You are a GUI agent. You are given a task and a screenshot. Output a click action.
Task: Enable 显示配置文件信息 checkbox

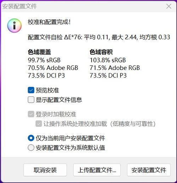click(31, 100)
